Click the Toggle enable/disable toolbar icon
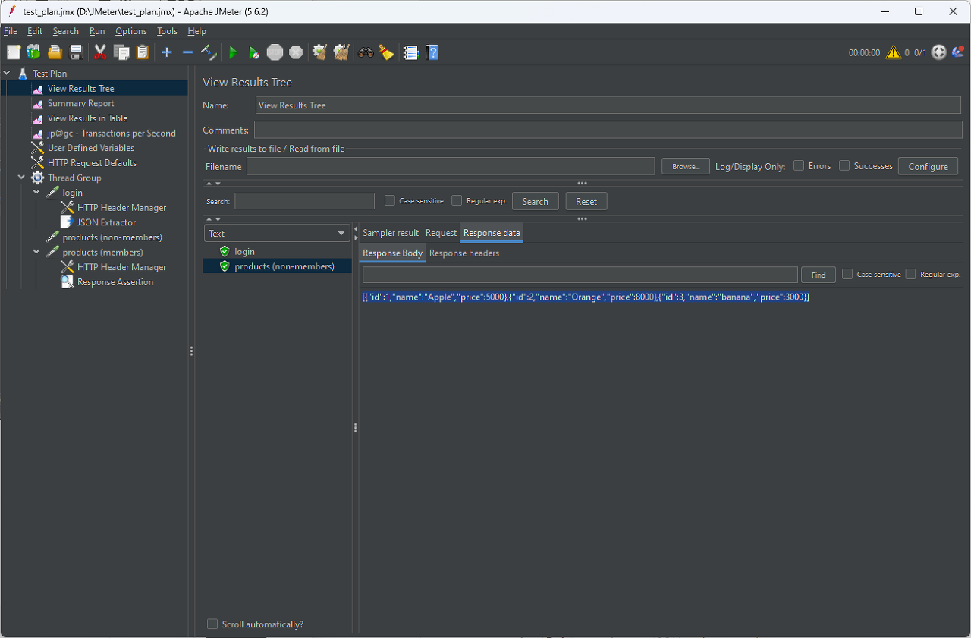The width and height of the screenshot is (971, 638). [209, 52]
